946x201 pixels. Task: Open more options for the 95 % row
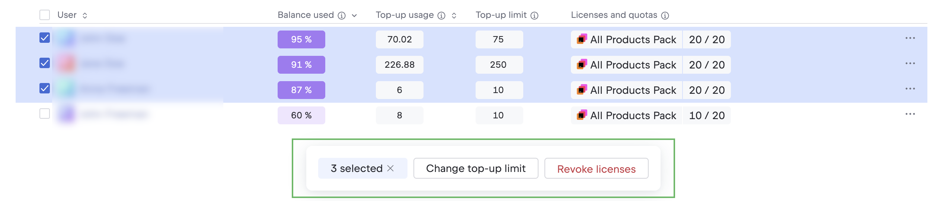coord(910,38)
